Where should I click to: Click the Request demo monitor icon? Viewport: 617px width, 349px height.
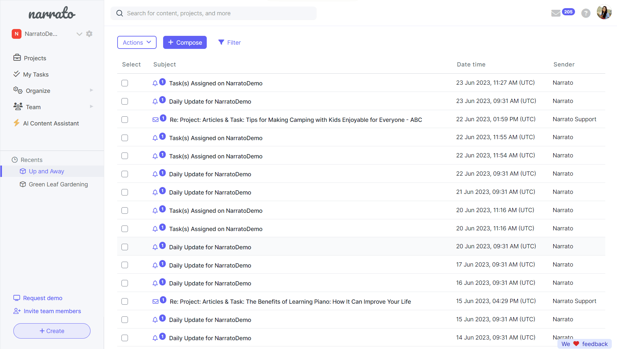pos(17,298)
